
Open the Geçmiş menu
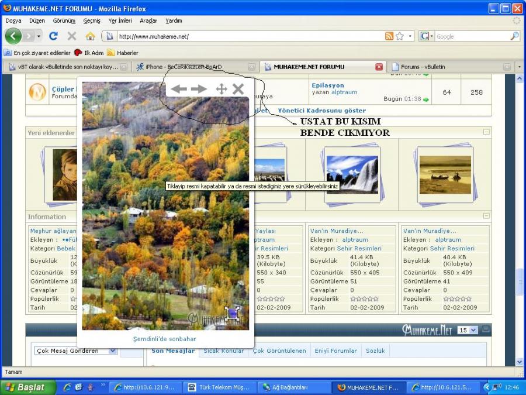tap(92, 20)
